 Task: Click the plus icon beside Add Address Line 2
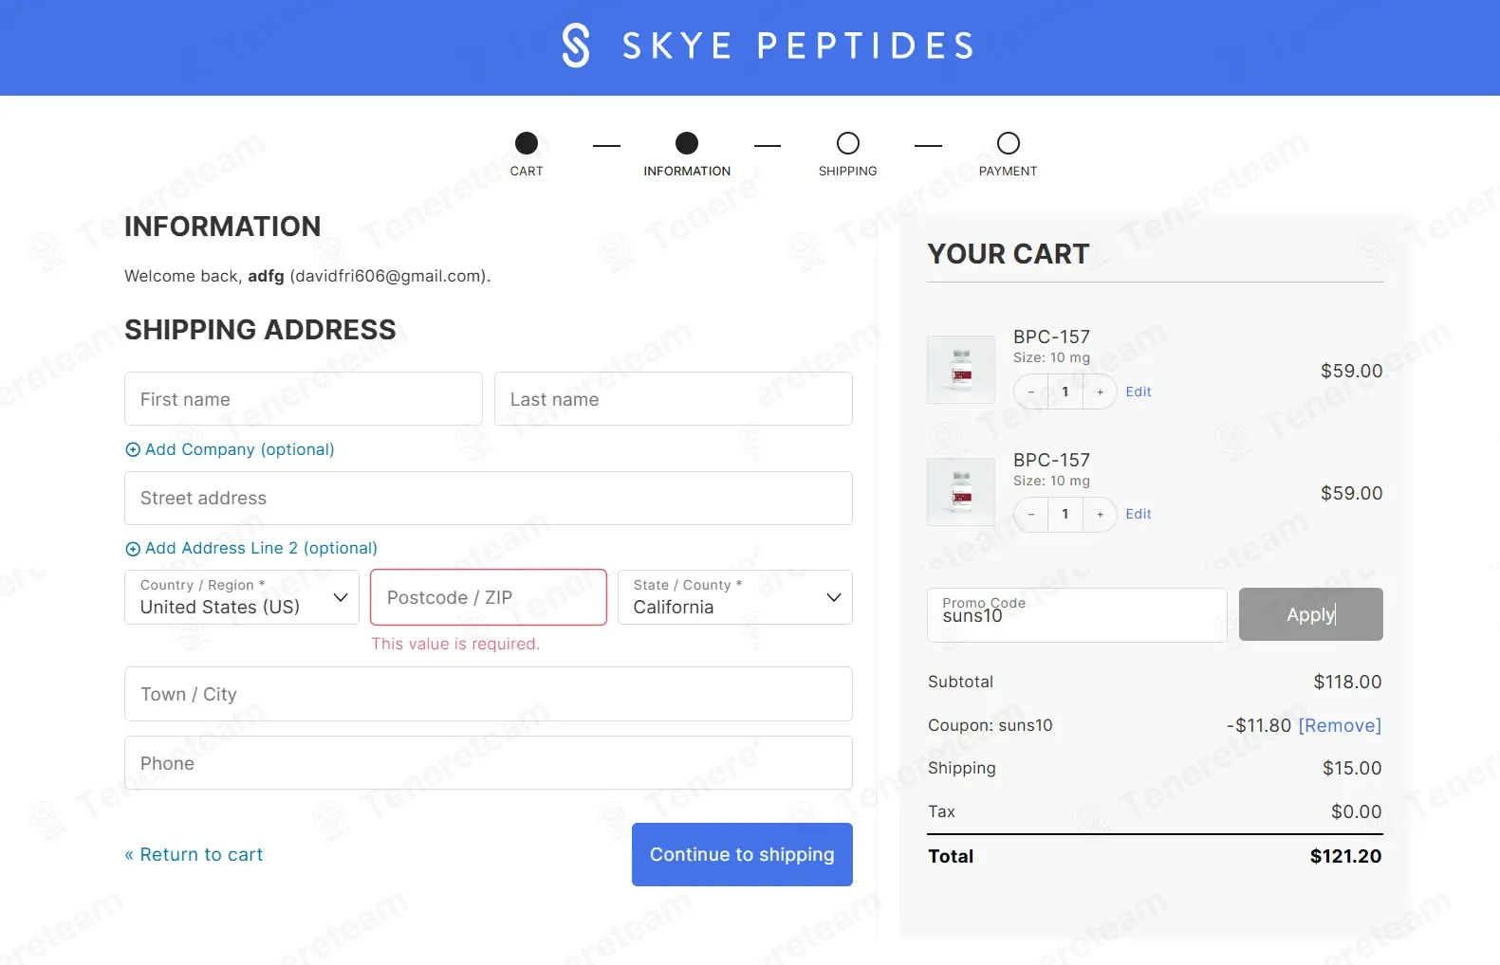[x=133, y=549]
